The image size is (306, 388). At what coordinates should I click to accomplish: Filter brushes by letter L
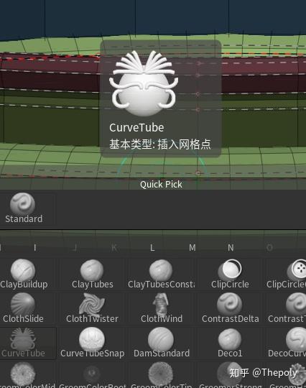pos(152,247)
